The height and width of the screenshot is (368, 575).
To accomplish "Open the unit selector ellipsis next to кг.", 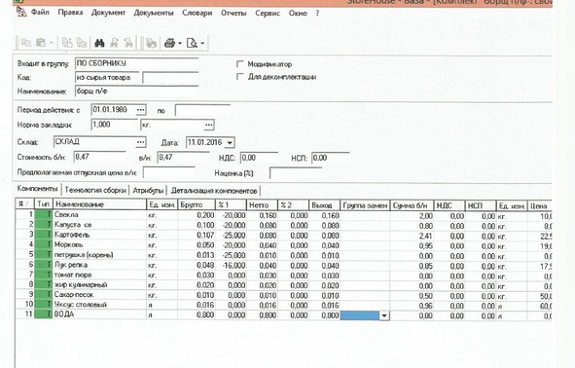I will (x=208, y=126).
